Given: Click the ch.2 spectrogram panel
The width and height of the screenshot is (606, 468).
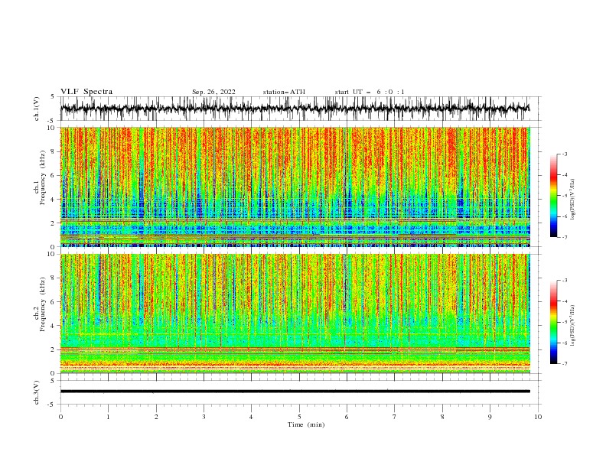Looking at the screenshot, I should pos(295,314).
